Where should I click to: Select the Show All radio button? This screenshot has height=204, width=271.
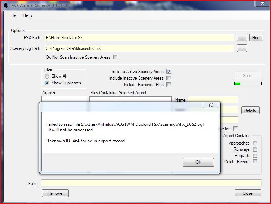pyautogui.click(x=47, y=76)
